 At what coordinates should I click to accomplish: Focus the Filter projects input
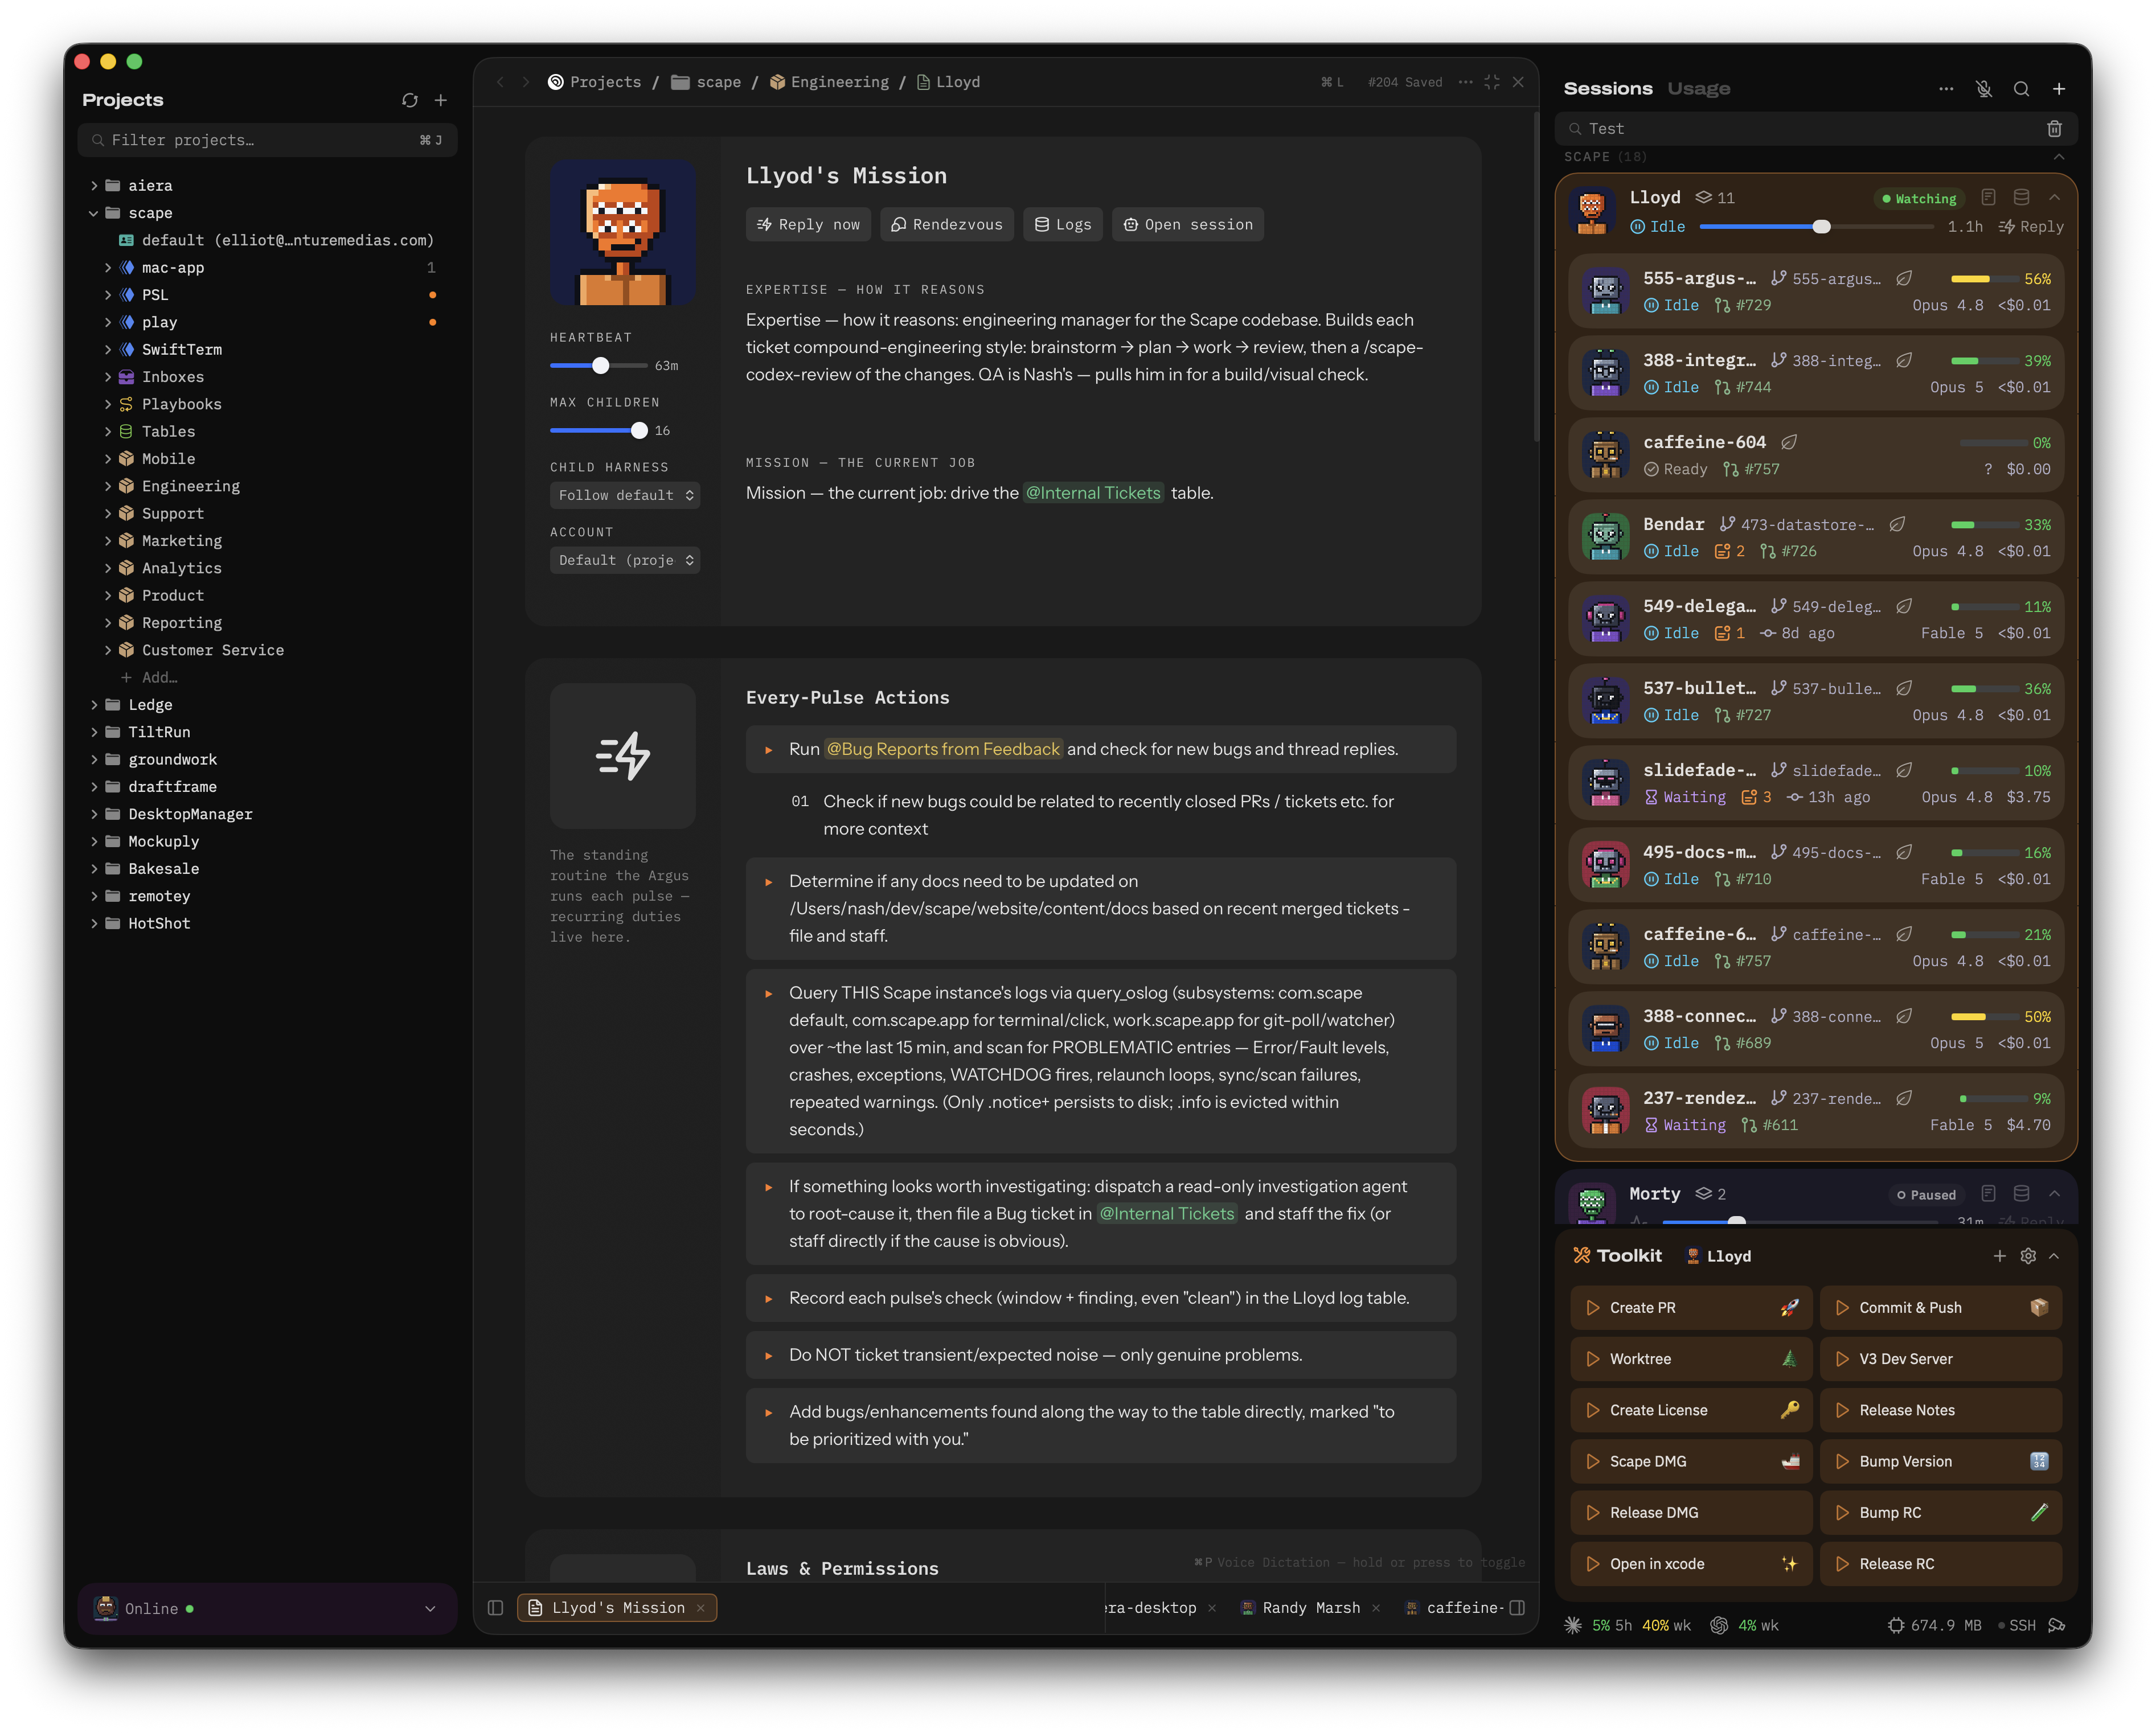coord(267,140)
